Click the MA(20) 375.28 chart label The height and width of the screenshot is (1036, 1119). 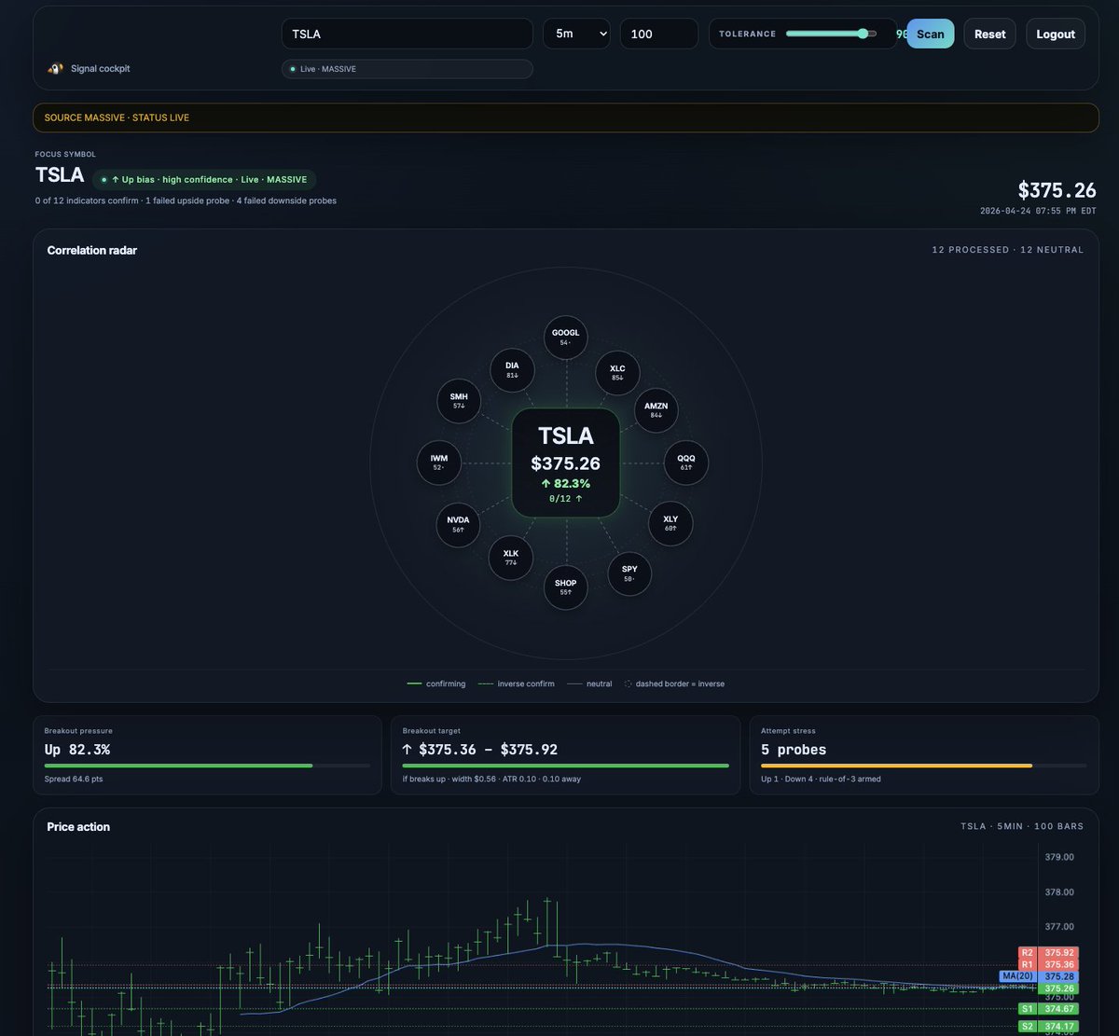(x=1038, y=976)
